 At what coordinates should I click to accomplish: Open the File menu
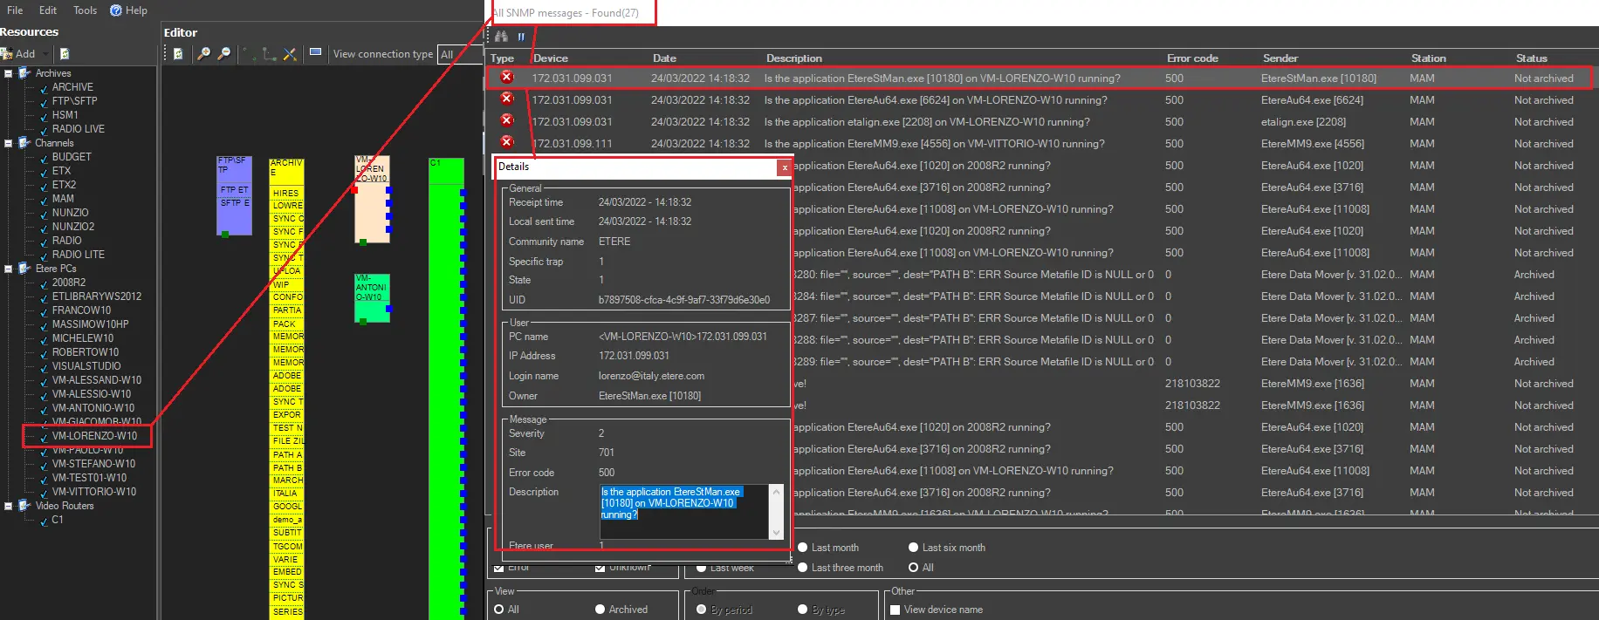tap(15, 10)
